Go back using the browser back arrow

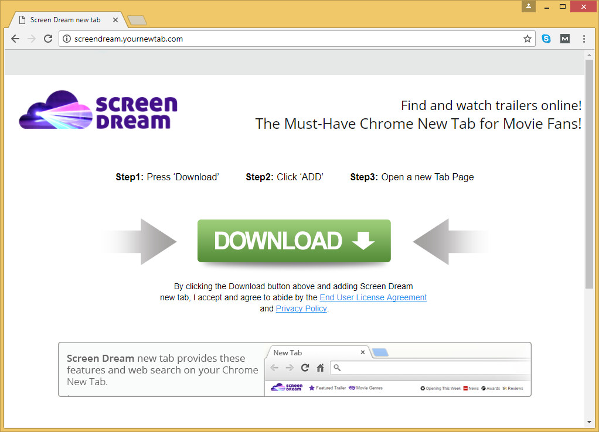pyautogui.click(x=15, y=39)
